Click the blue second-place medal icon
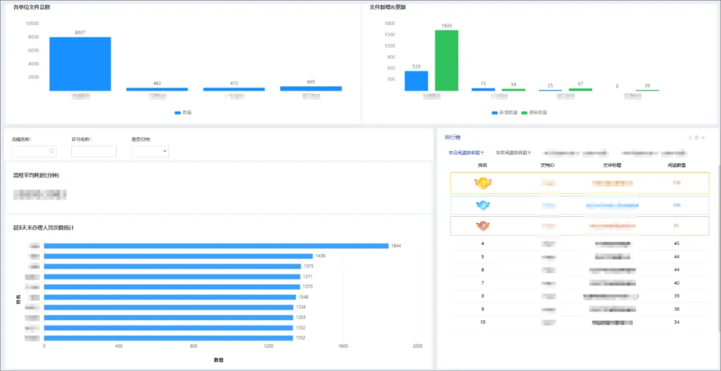The height and width of the screenshot is (371, 721). pyautogui.click(x=483, y=205)
